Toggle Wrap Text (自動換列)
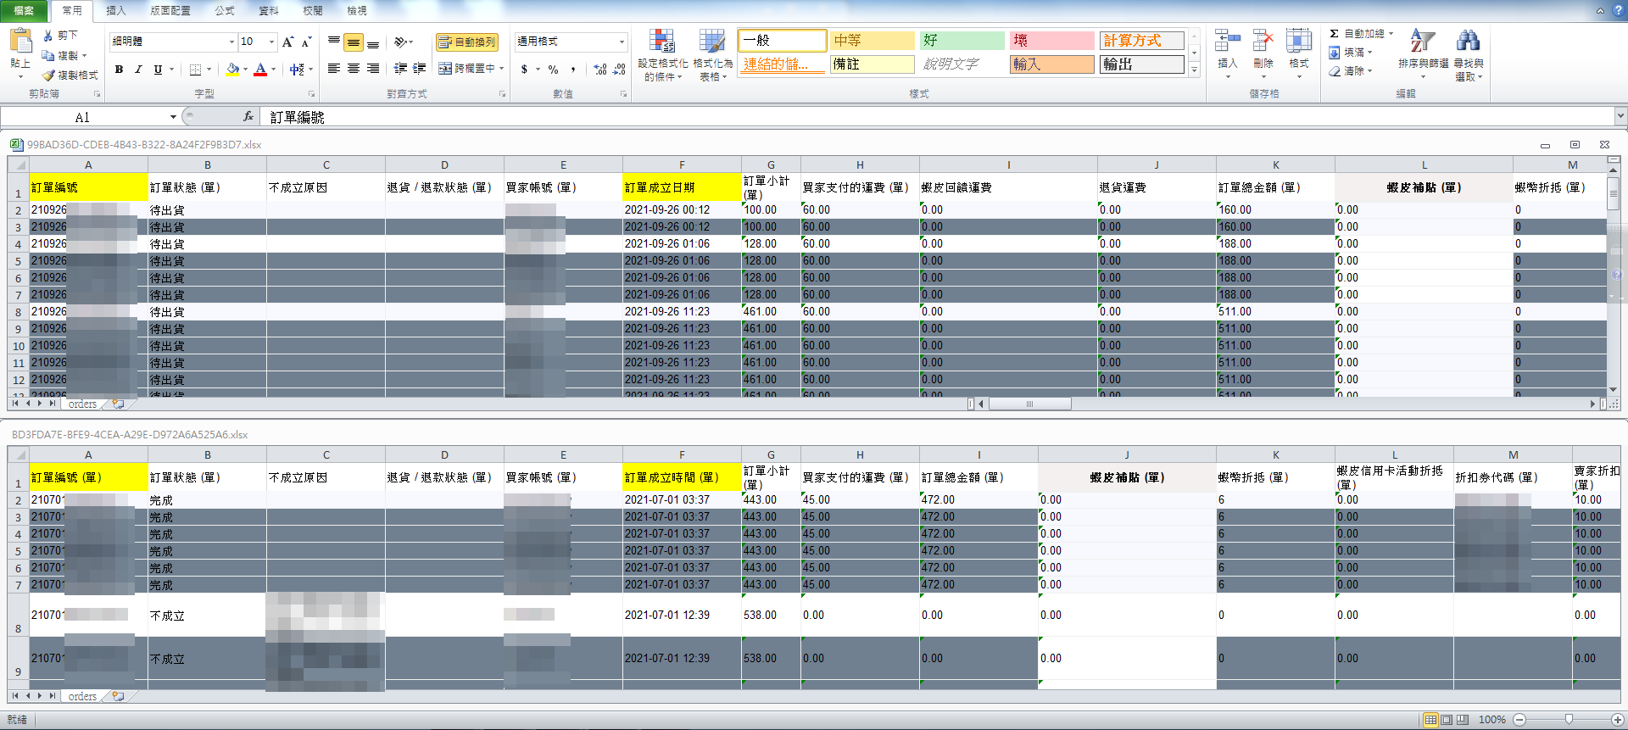The image size is (1628, 730). click(x=467, y=42)
